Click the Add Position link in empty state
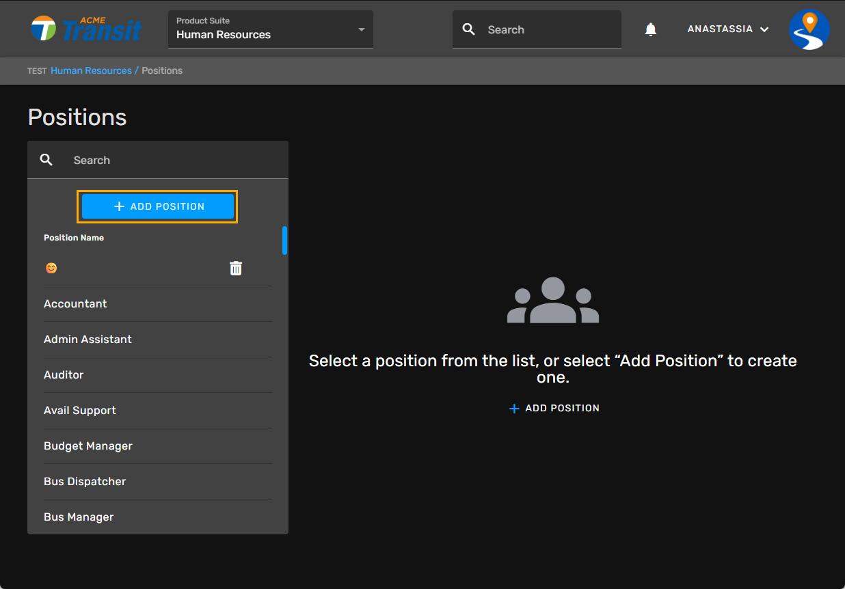845x589 pixels. tap(554, 408)
